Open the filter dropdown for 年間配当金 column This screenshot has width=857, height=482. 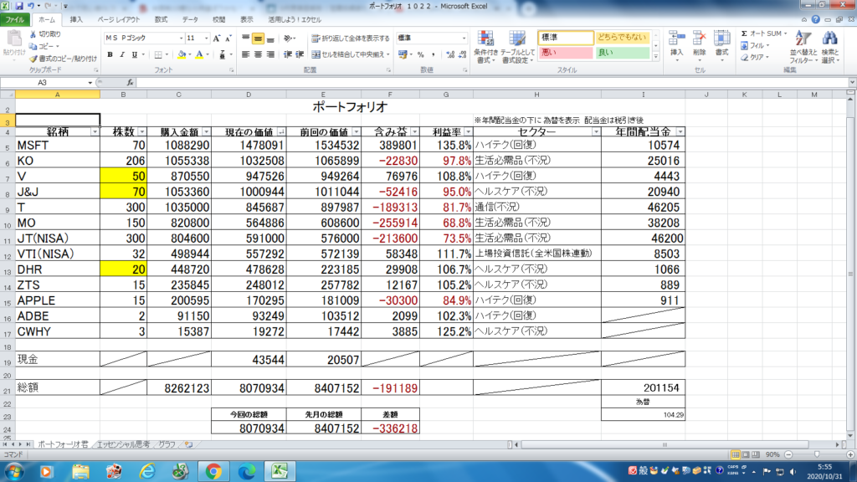[x=680, y=132]
